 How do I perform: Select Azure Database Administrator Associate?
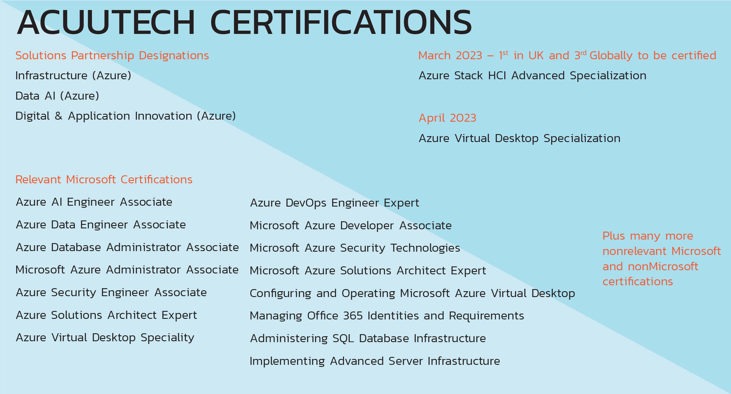pos(127,248)
